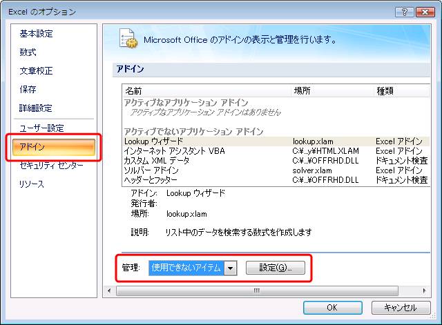Open 文章校正 settings category
The height and width of the screenshot is (325, 442).
[36, 71]
